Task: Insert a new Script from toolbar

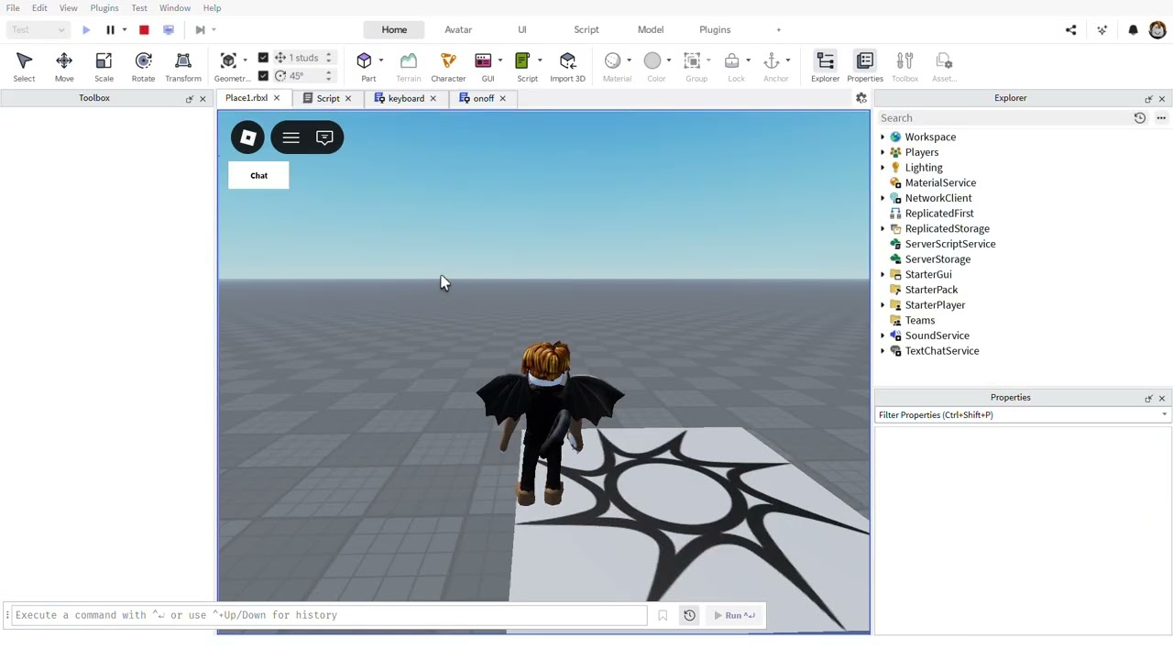Action: (523, 66)
